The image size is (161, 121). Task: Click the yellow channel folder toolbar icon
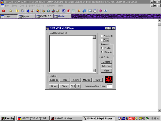click(x=17, y=11)
